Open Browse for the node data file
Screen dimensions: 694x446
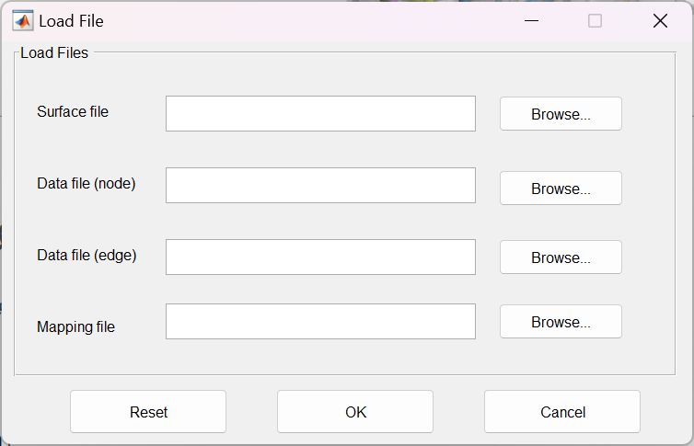(561, 189)
